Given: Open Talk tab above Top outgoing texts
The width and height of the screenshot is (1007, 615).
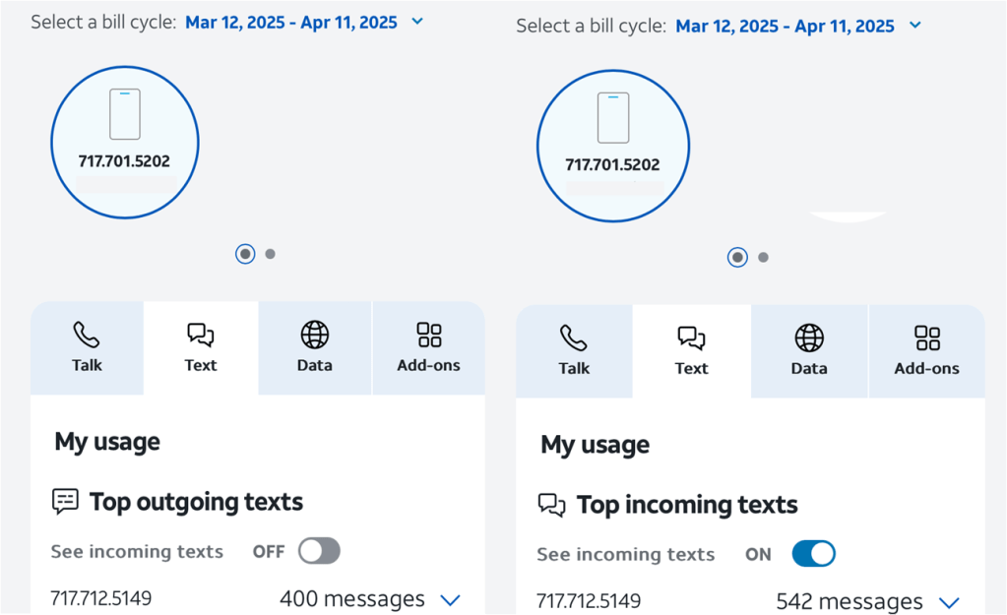Looking at the screenshot, I should point(87,347).
